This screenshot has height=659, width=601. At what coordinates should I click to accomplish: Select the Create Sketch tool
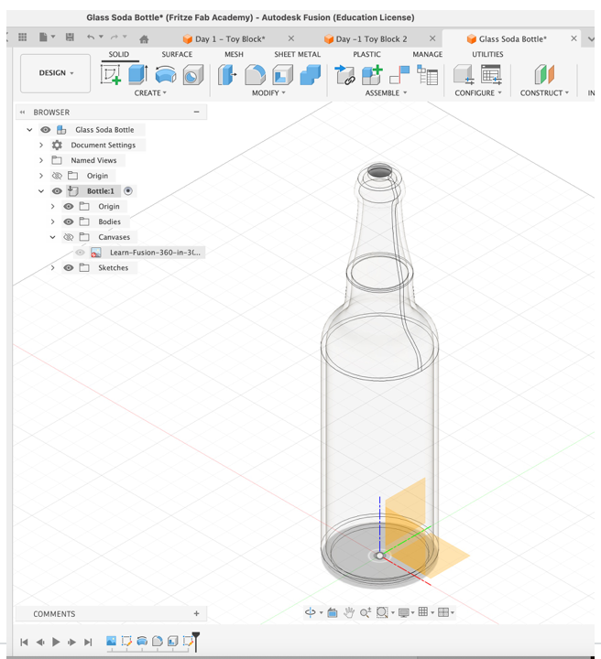[111, 74]
